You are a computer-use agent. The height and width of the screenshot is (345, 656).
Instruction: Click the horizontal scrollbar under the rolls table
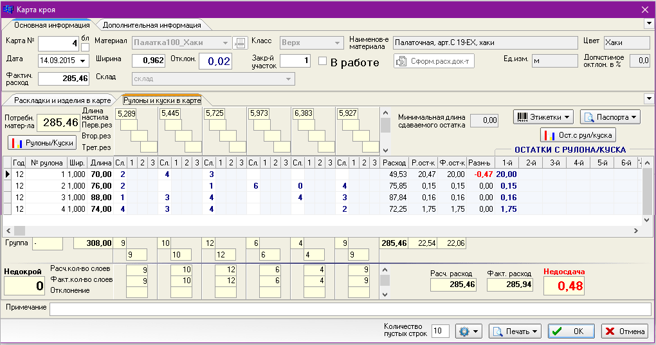[322, 230]
